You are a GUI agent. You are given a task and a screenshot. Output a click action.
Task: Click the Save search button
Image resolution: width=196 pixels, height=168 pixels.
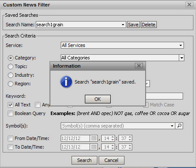point(133,25)
